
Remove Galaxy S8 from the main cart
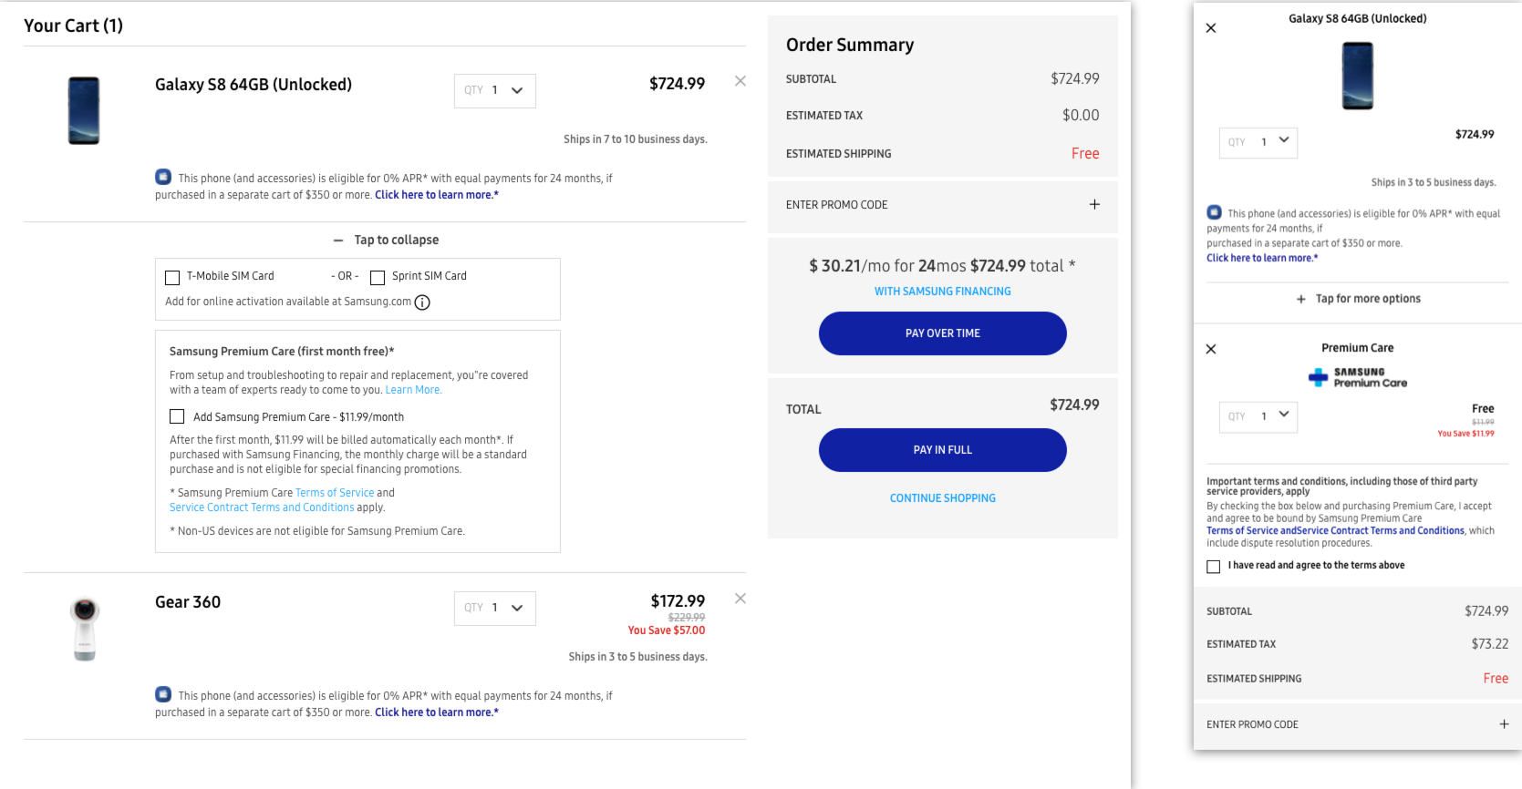(x=740, y=81)
